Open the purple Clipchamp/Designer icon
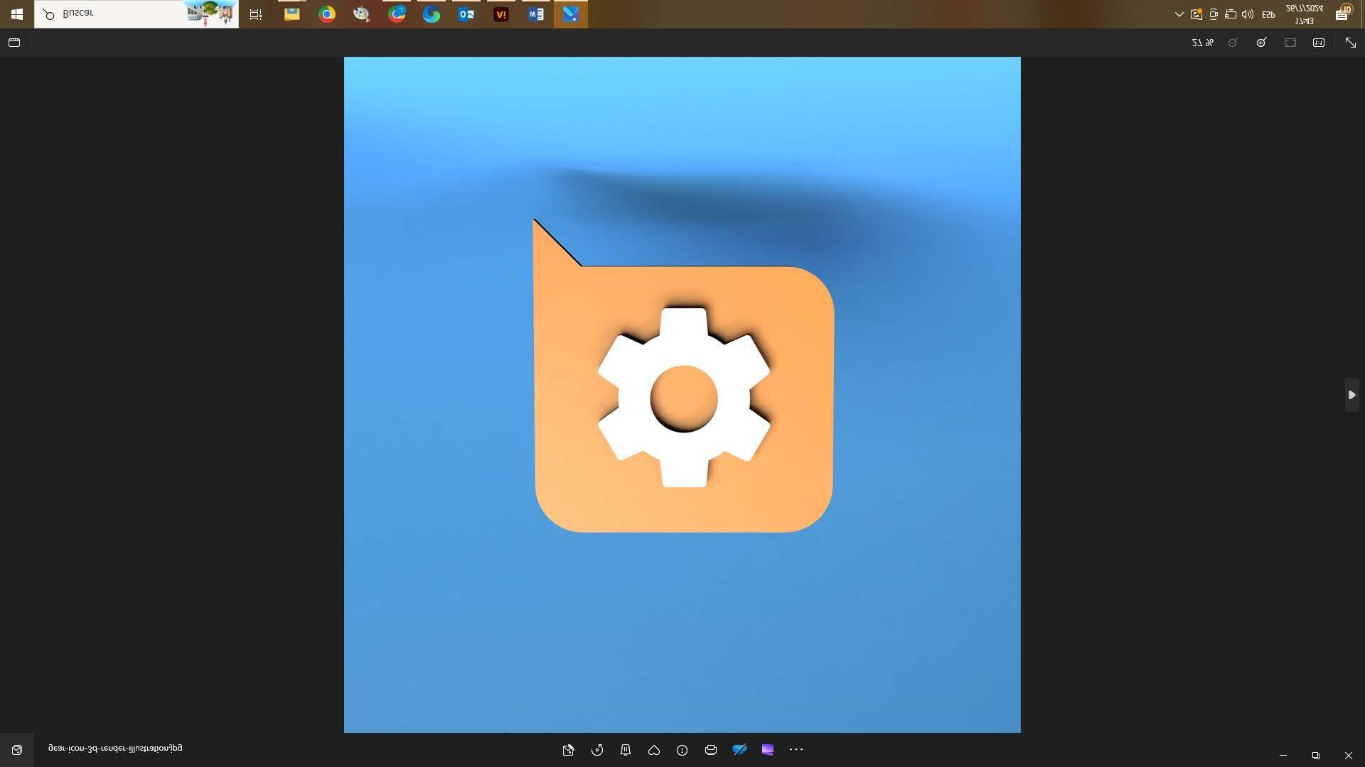 click(768, 750)
